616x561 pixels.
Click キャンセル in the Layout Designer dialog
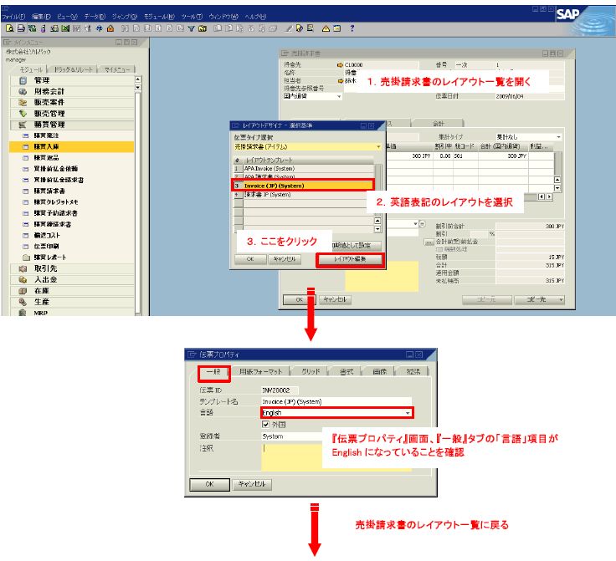tap(285, 259)
